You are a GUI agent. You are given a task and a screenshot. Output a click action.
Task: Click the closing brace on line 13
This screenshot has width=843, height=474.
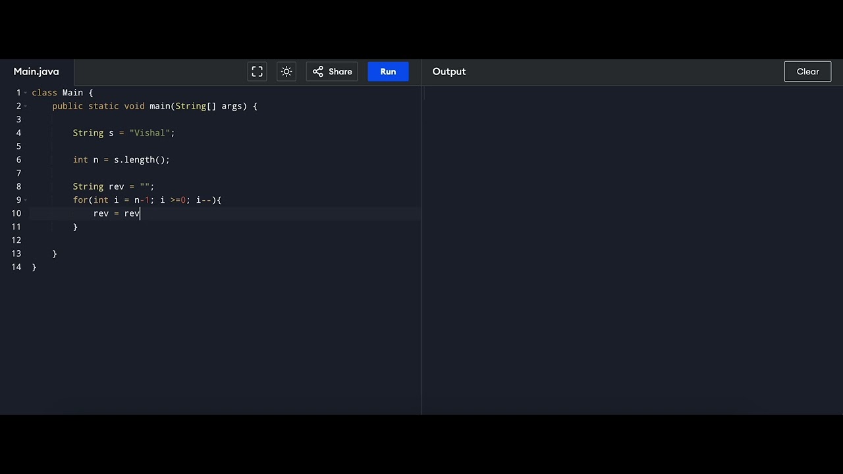tap(55, 254)
